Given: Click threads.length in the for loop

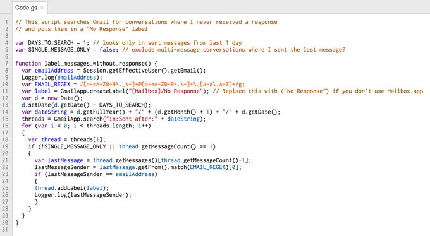Looking at the screenshot, I should (109, 126).
